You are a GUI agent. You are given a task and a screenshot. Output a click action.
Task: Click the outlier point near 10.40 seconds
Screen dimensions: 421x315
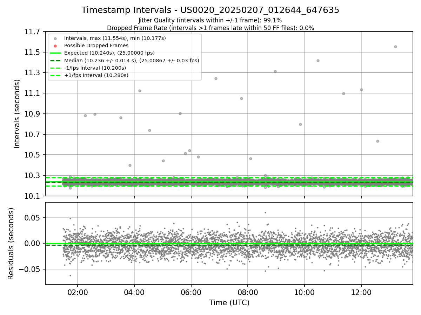coord(130,165)
